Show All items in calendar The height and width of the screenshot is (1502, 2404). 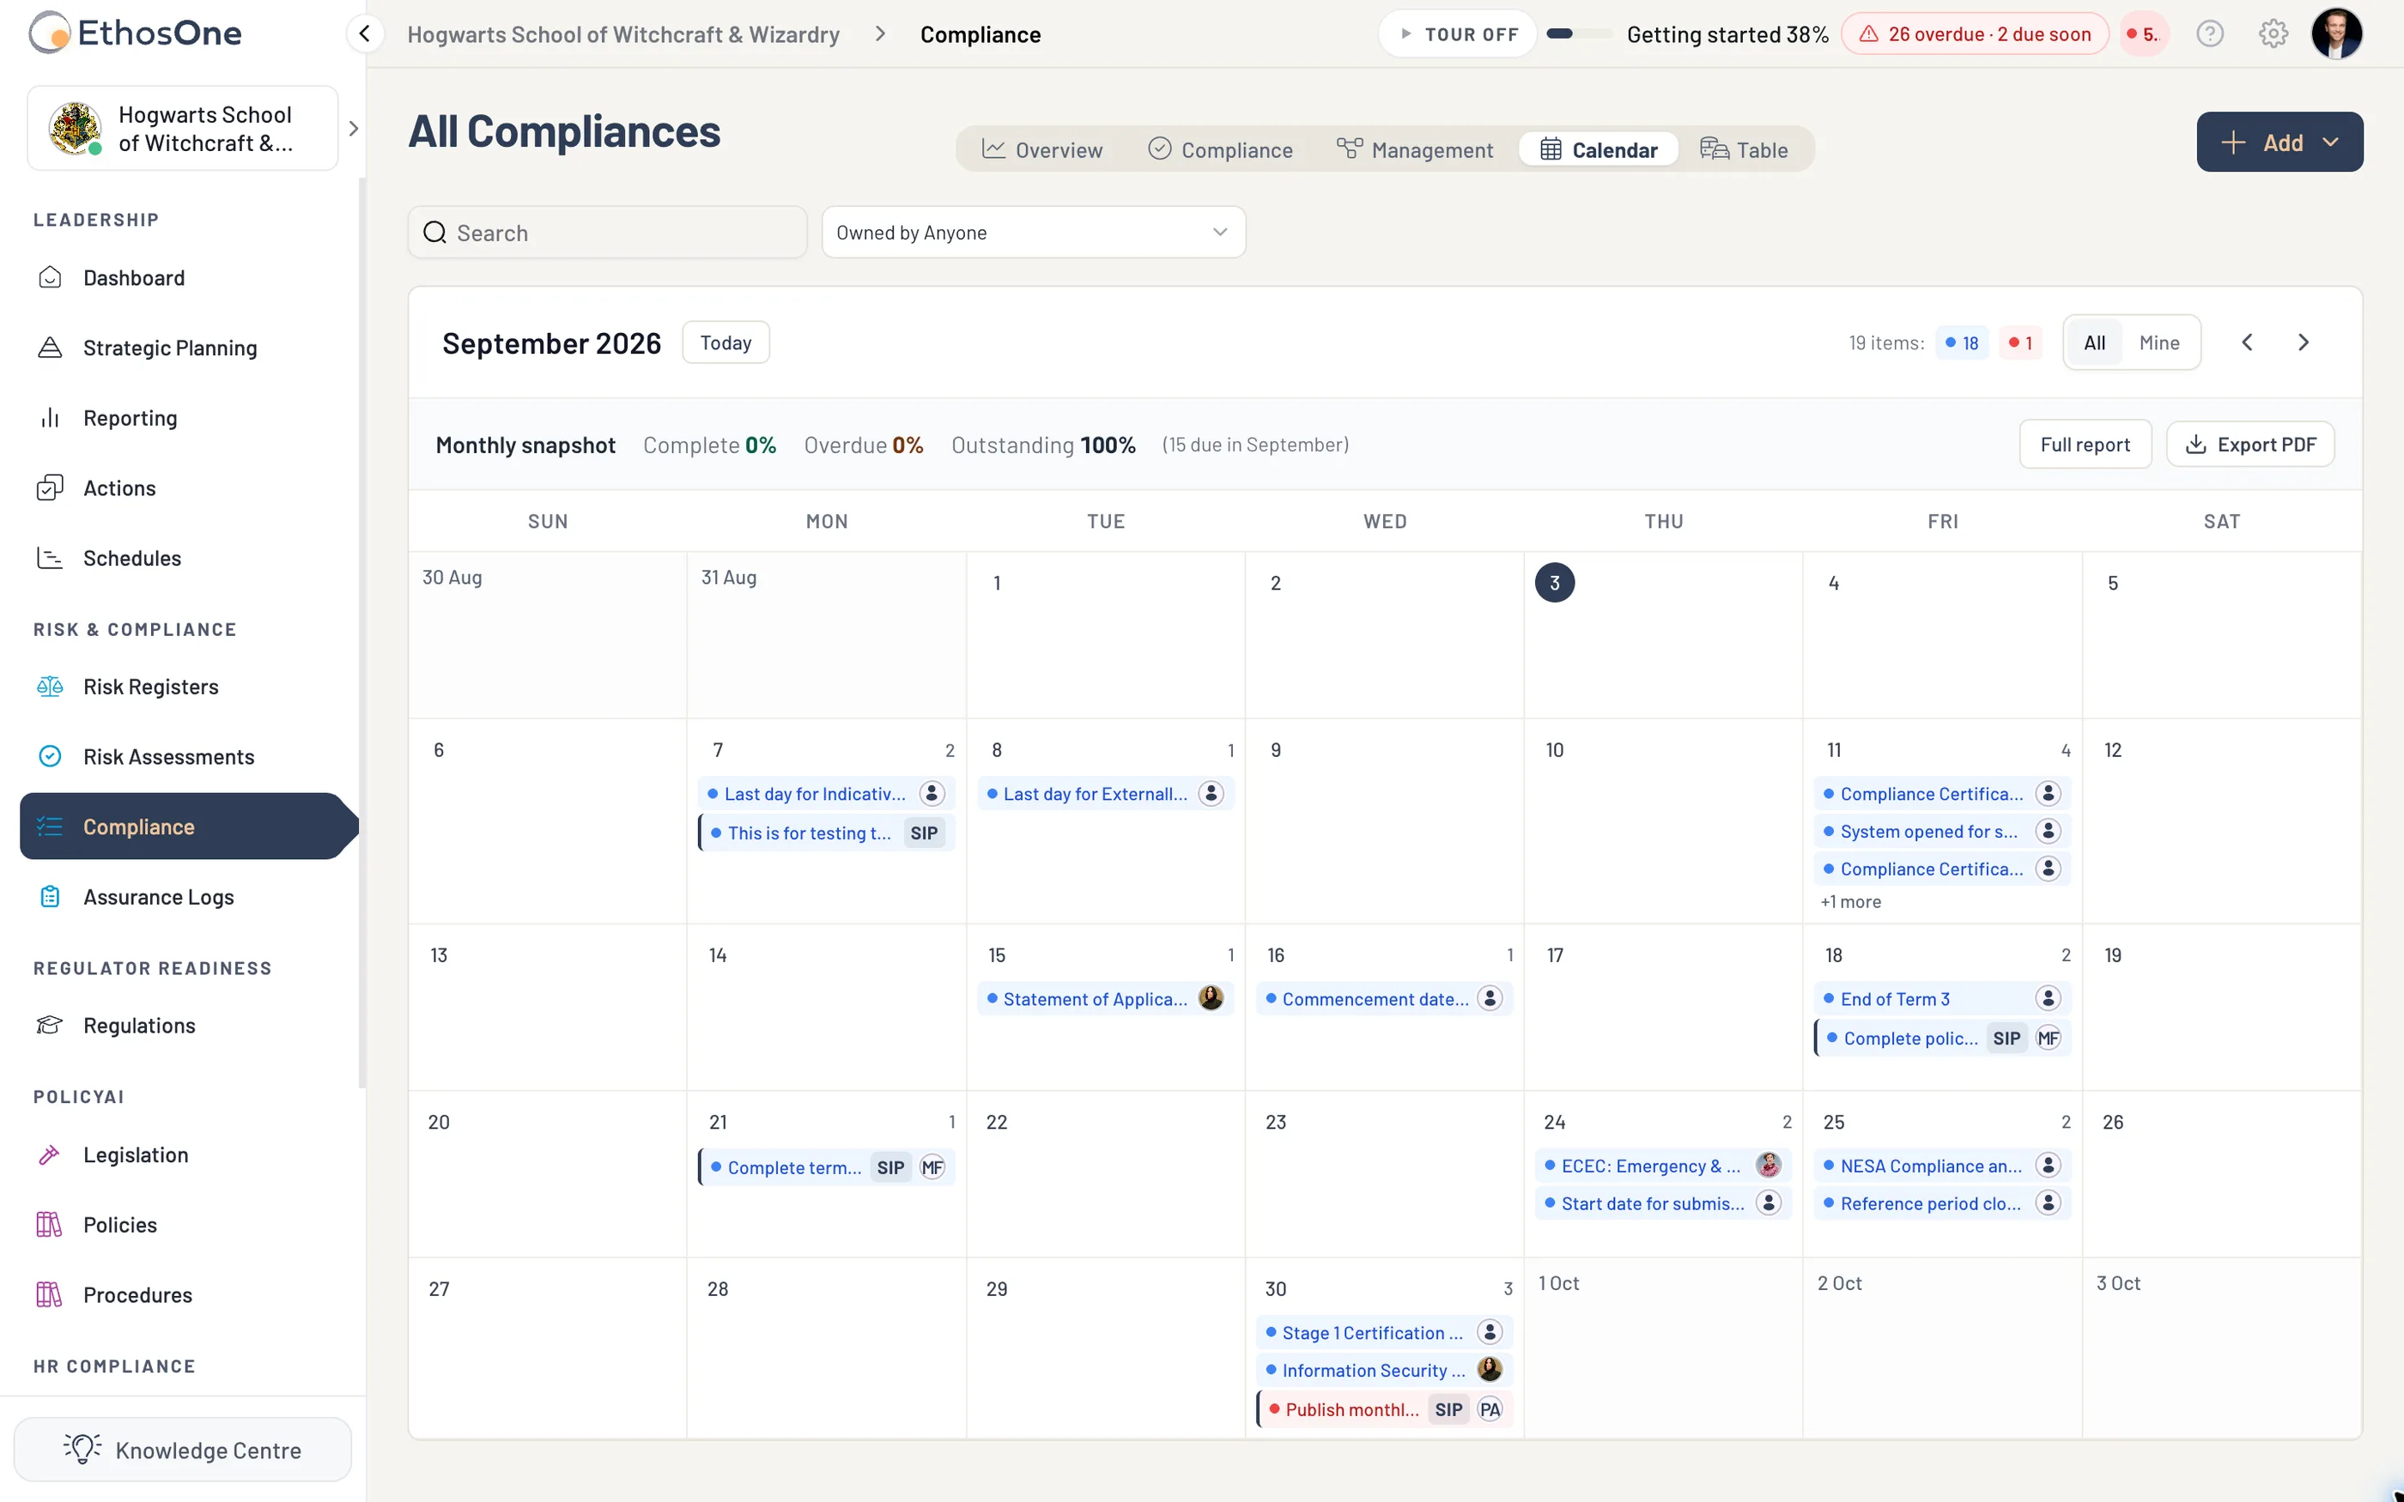click(x=2094, y=342)
